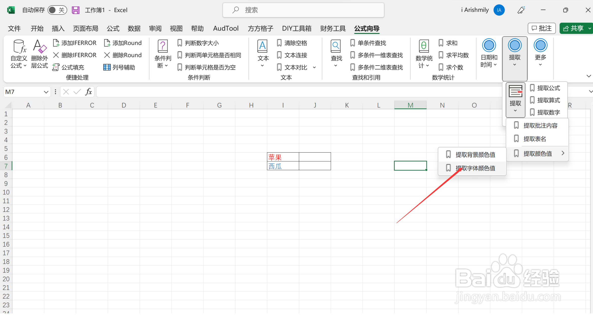Click the search box in title bar
The height and width of the screenshot is (317, 593).
pos(303,10)
